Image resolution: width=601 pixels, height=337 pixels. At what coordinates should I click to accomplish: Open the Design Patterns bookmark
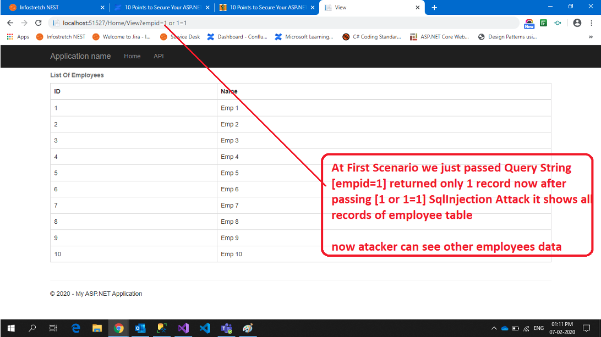pyautogui.click(x=507, y=37)
